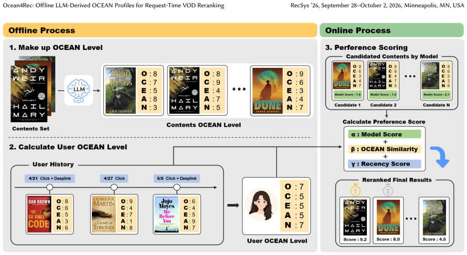Click the timeline marker under 4/21 Click + Deeplink
Viewport: 467px width, 255px height.
point(50,187)
